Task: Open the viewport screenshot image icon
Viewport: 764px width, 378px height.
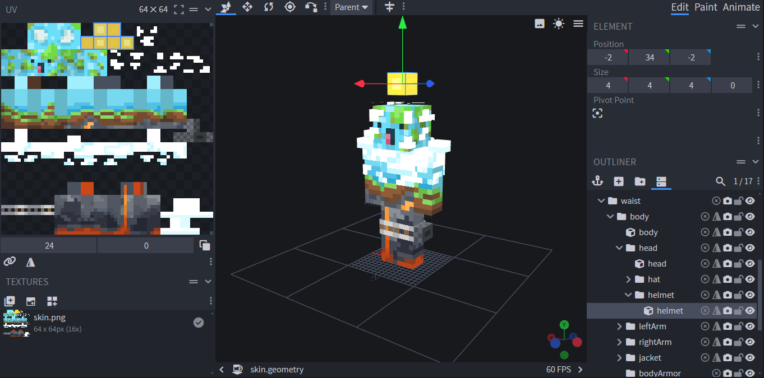Action: [540, 24]
